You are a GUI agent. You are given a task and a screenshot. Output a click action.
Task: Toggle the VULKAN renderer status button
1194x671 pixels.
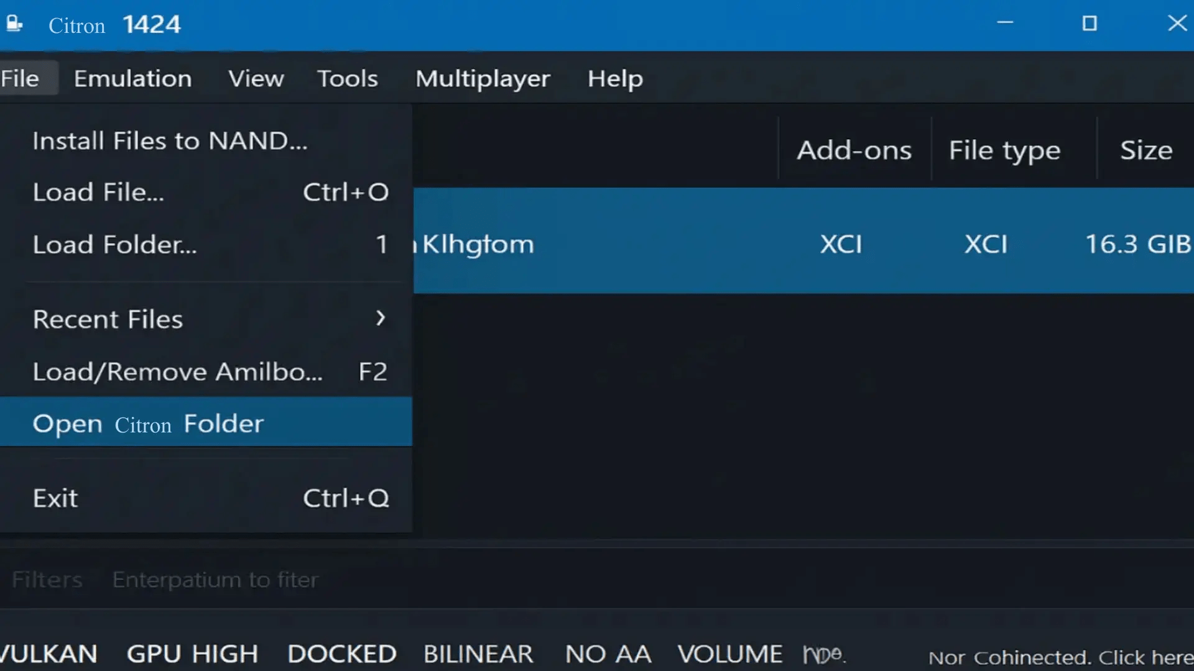[x=49, y=654]
